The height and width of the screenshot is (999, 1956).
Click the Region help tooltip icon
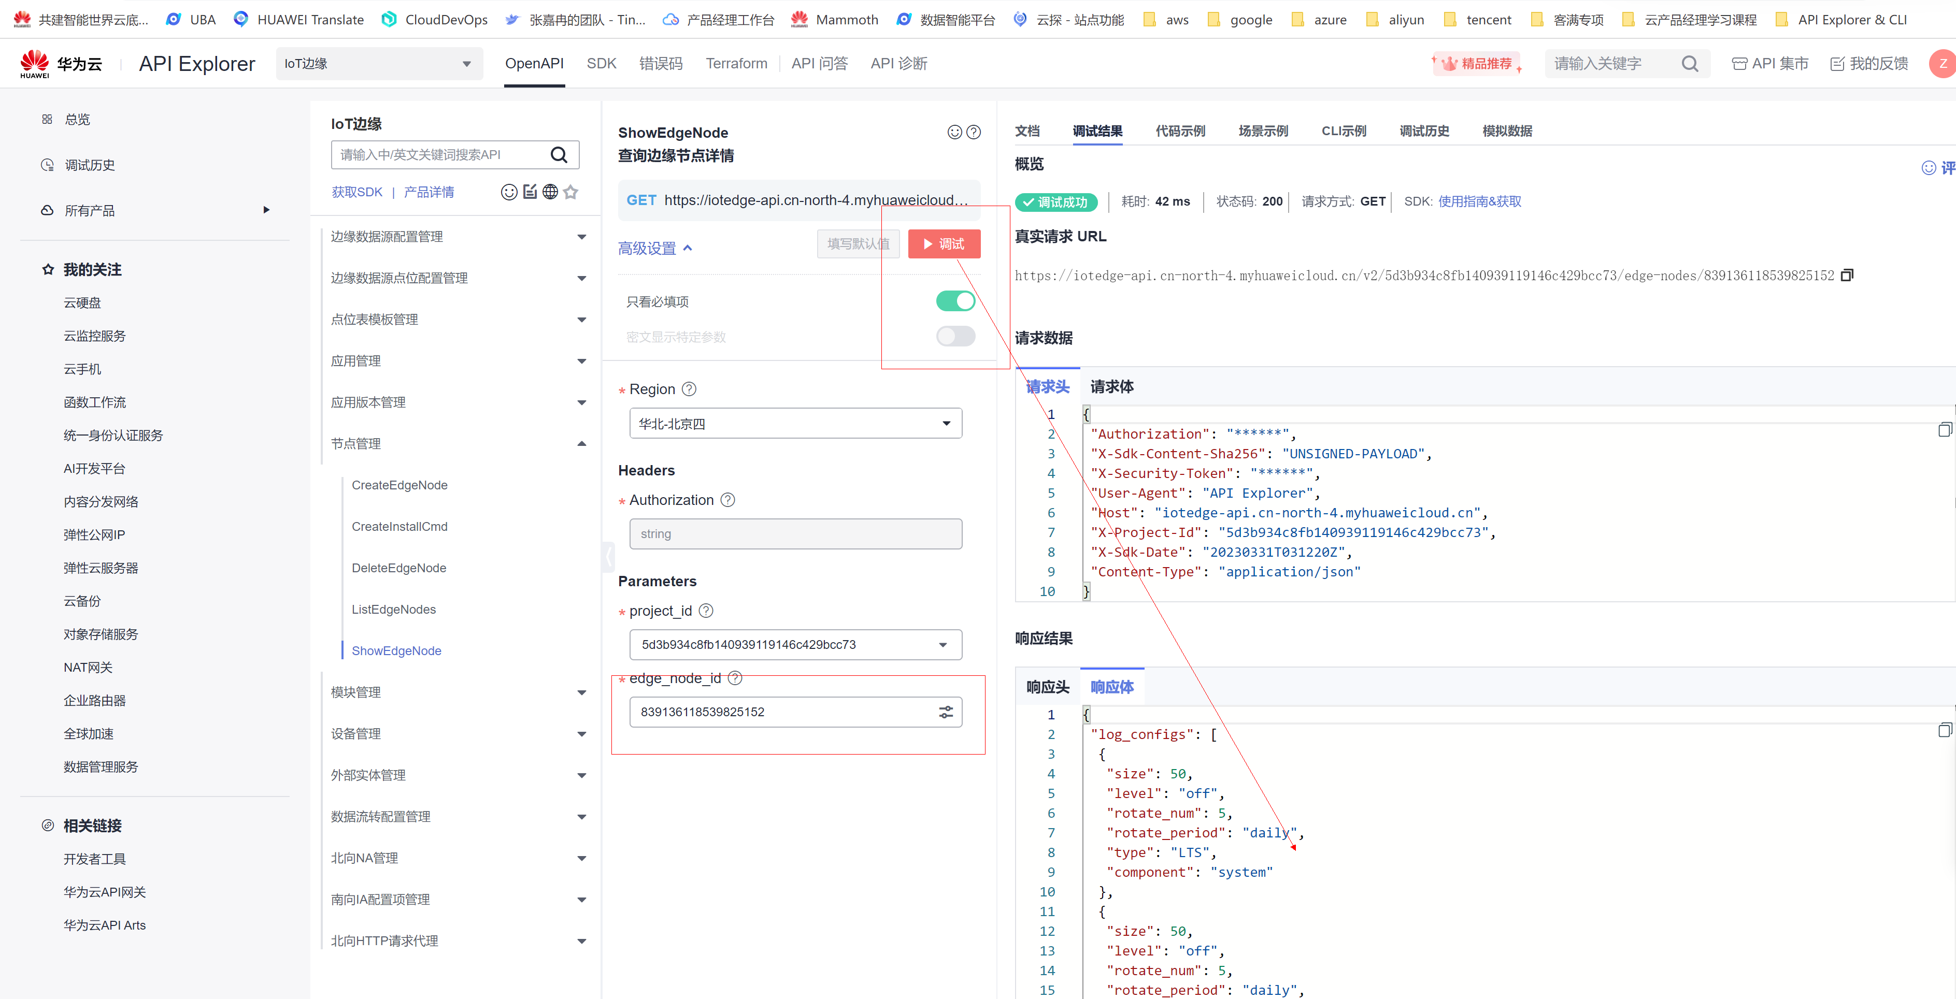pyautogui.click(x=689, y=389)
